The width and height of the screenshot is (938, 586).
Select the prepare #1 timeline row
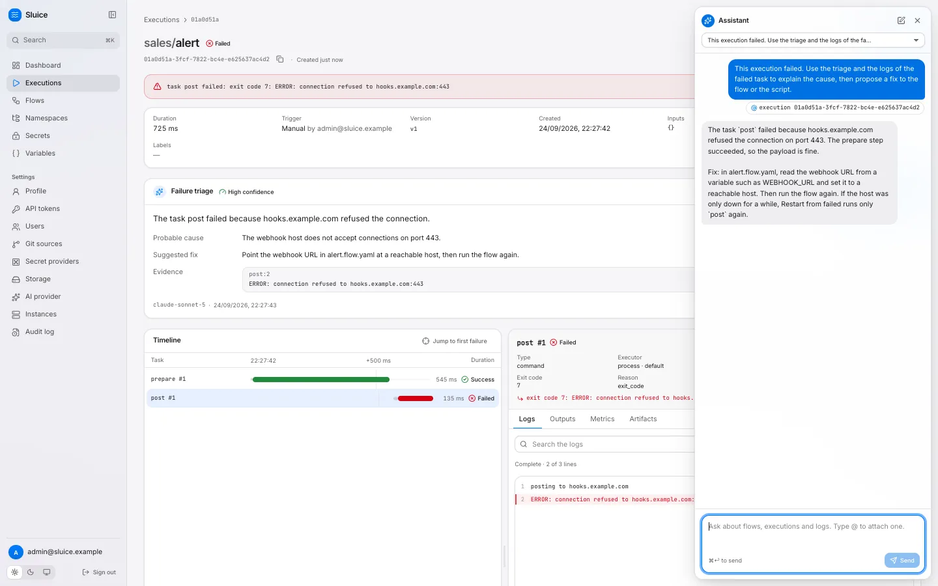point(322,379)
